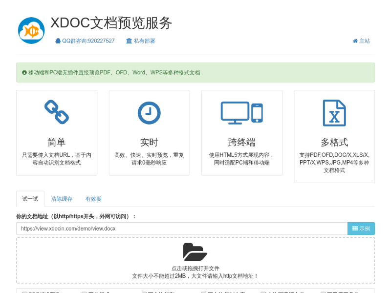Click the mobile phone icon beside the monitor
Viewport: 391px width, 293px height.
[x=257, y=113]
